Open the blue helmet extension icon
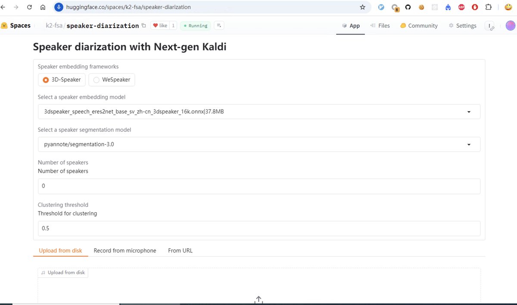The image size is (517, 305). (448, 7)
